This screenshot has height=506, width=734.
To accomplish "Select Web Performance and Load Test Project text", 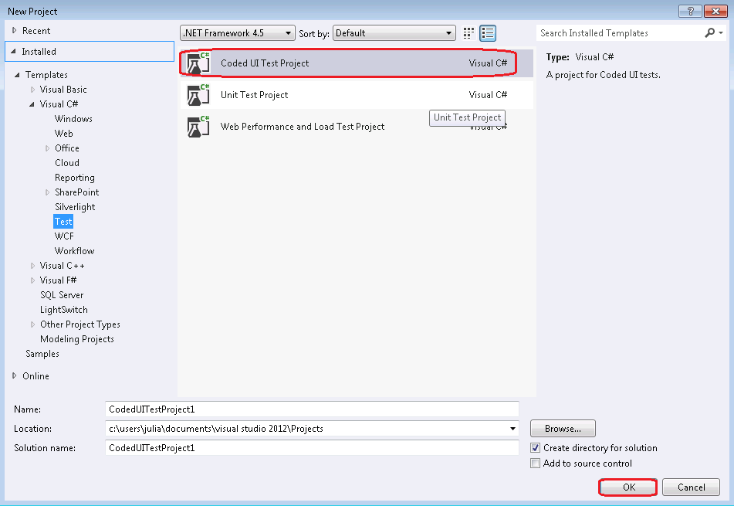I will (x=303, y=127).
